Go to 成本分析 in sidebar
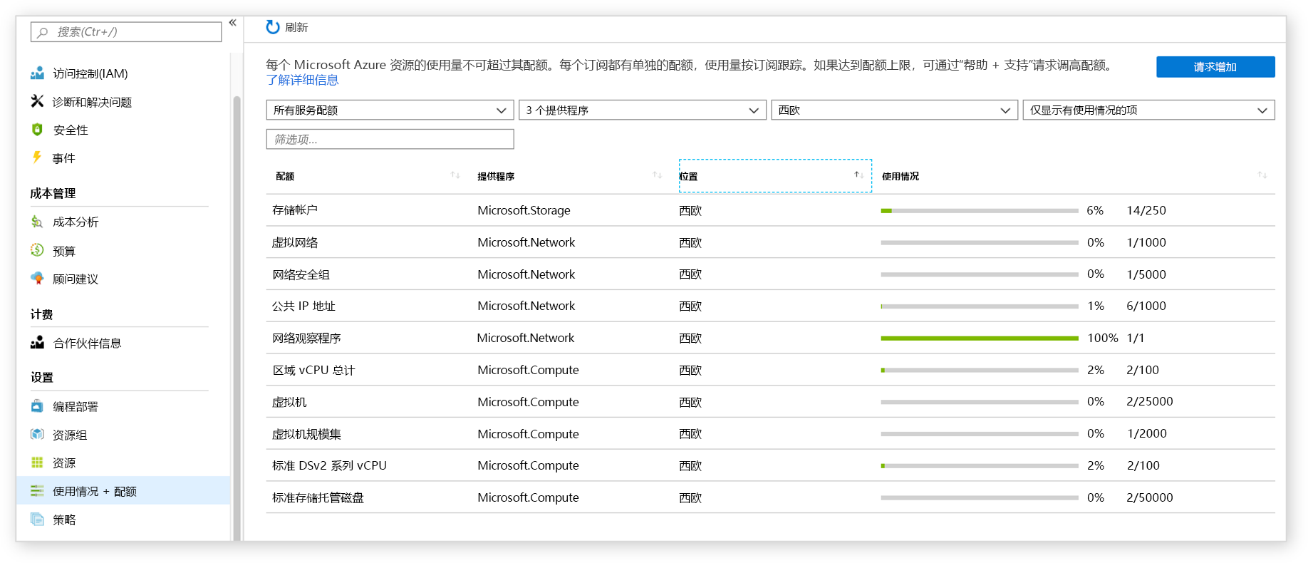This screenshot has height=563, width=1308. (76, 222)
